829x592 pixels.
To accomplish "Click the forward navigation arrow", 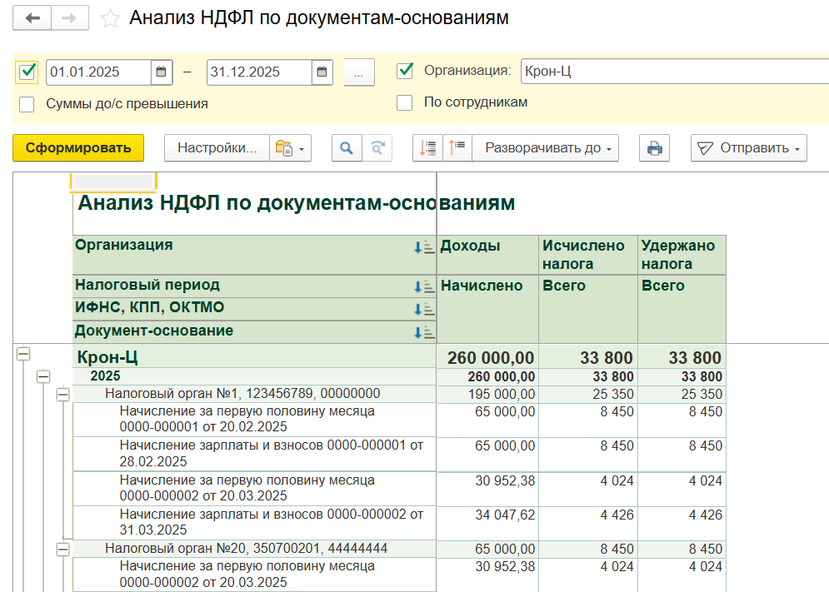I will pos(71,18).
